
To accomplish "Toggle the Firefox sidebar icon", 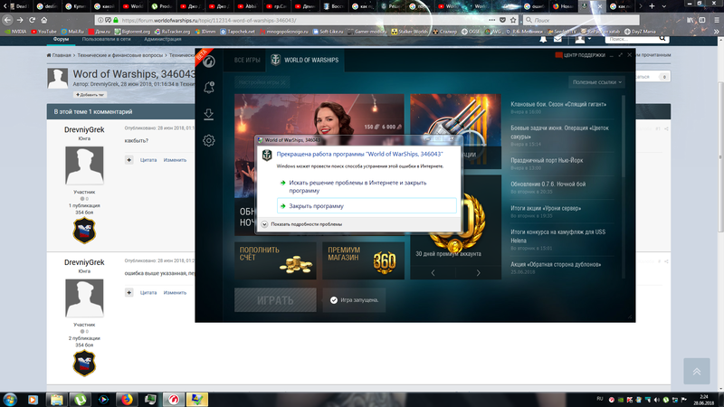I will coord(702,20).
